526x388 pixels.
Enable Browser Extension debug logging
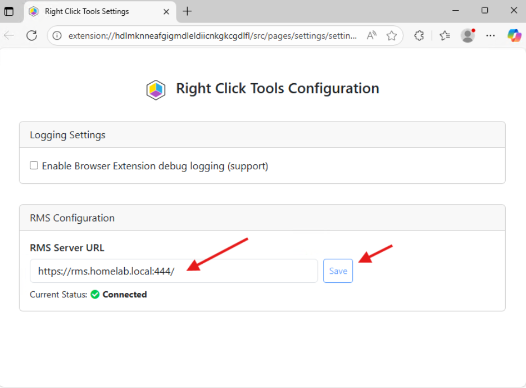pyautogui.click(x=34, y=165)
